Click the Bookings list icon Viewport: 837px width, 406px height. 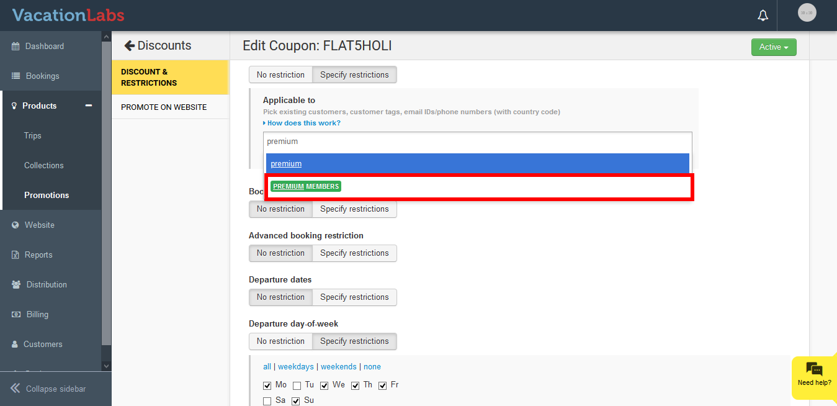coord(16,76)
